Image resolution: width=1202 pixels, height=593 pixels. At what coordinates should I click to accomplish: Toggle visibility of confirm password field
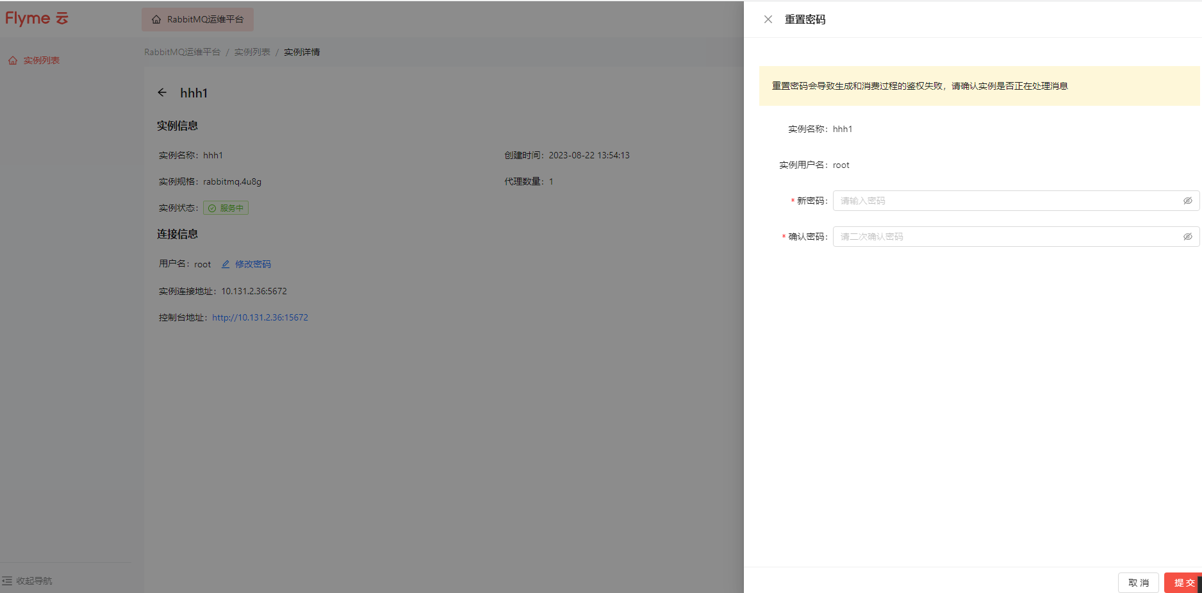[1187, 237]
